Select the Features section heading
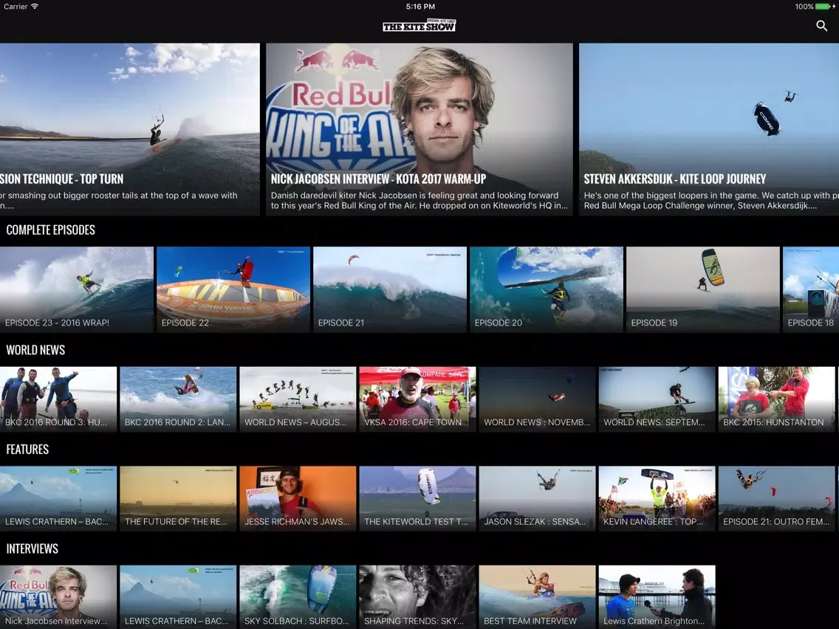This screenshot has width=839, height=629. coord(27,450)
